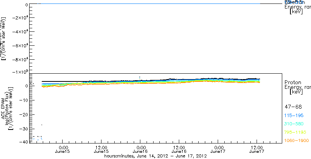
Task: Click the 12:00 June17 time label
Action: coord(257,149)
